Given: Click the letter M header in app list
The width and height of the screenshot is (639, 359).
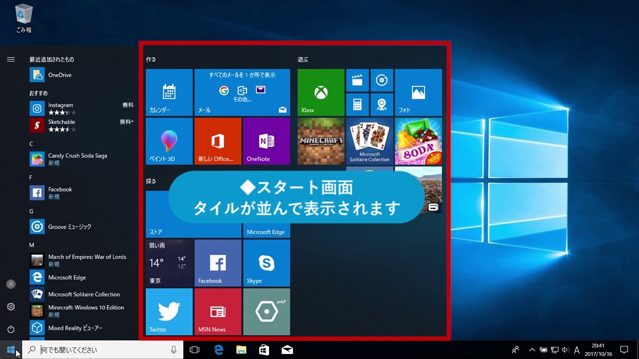Looking at the screenshot, I should point(31,245).
